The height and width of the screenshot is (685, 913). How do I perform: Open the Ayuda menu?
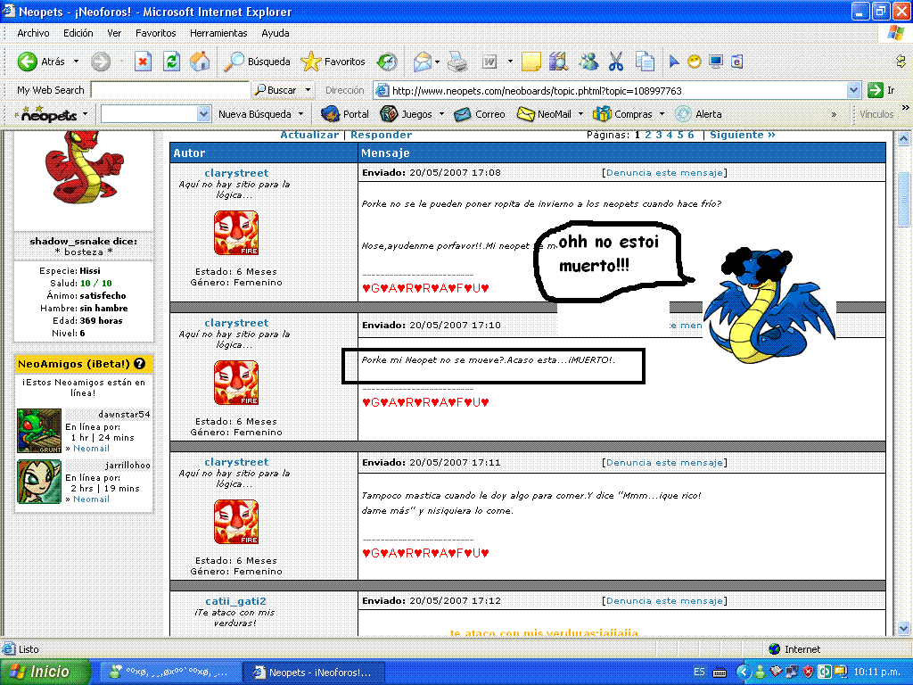click(276, 33)
